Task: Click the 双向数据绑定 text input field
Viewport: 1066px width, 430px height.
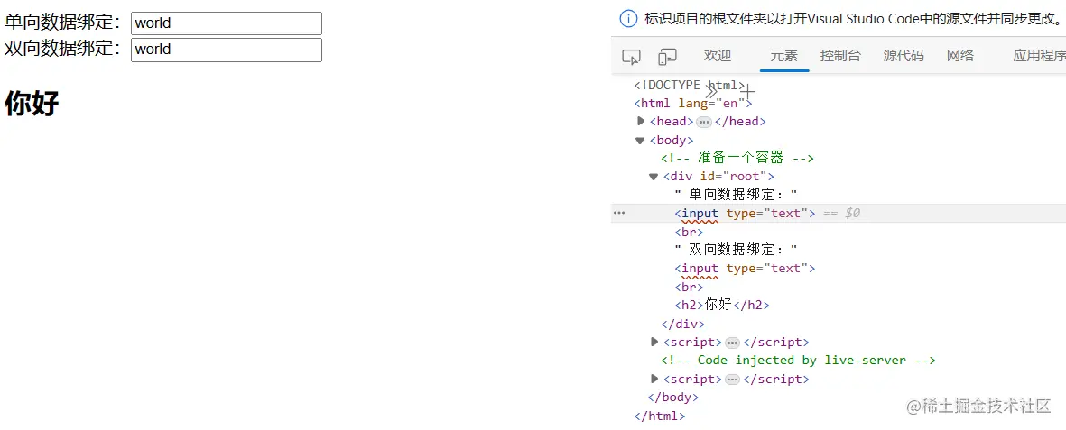Action: tap(227, 50)
